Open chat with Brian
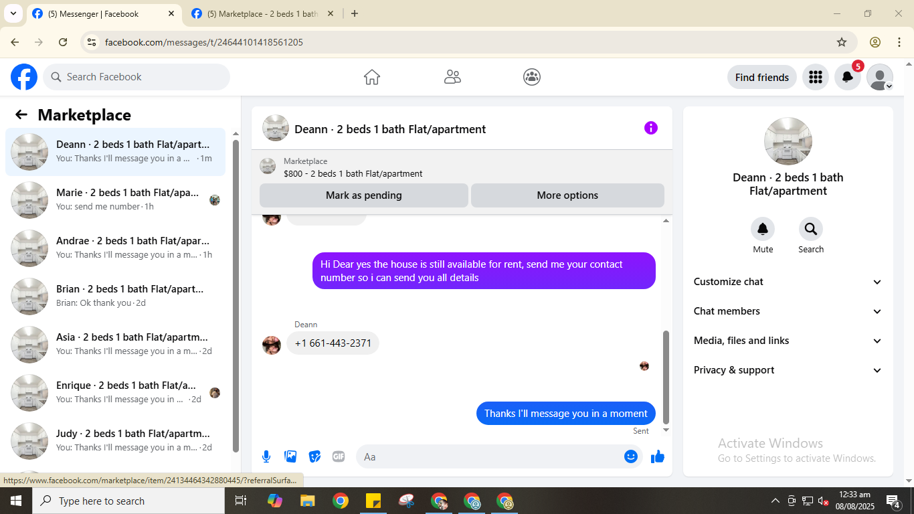 [x=116, y=296]
